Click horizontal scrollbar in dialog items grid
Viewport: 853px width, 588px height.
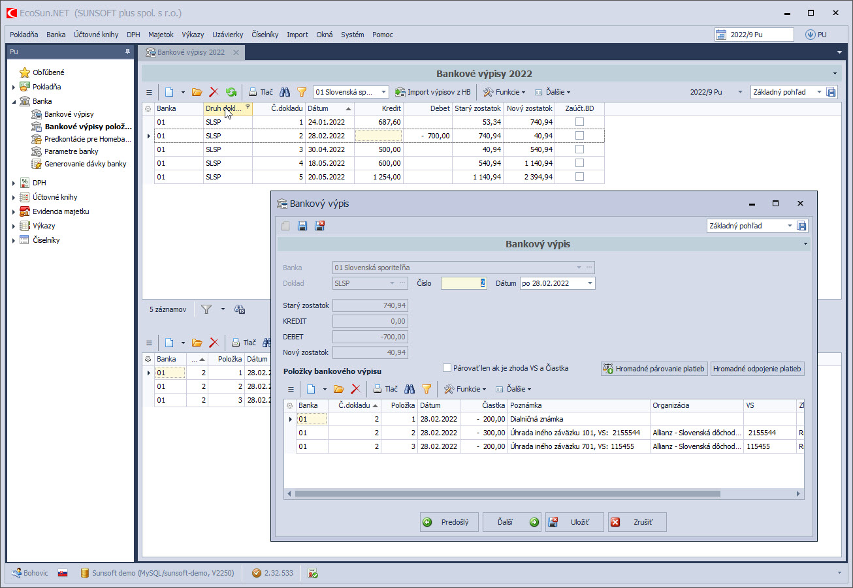coord(507,494)
